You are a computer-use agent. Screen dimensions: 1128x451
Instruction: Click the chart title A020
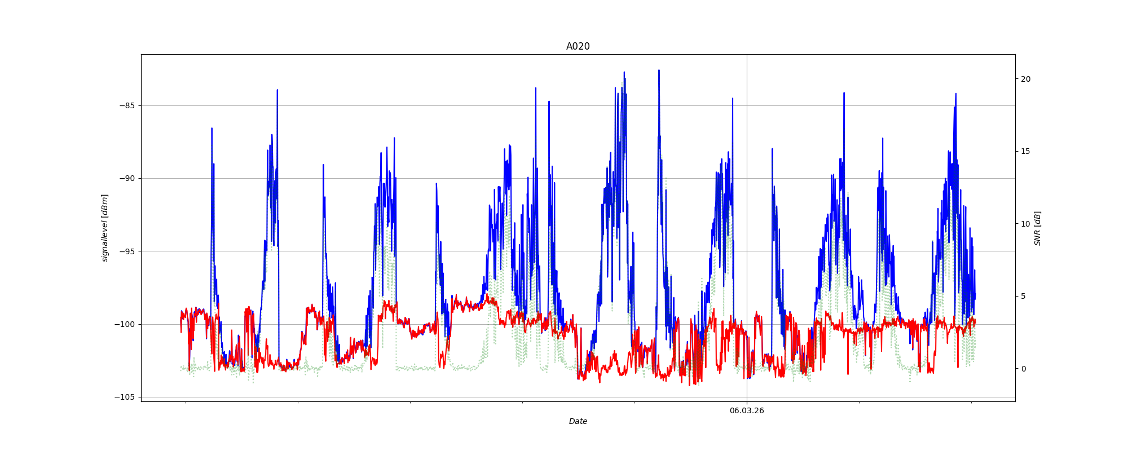(578, 47)
